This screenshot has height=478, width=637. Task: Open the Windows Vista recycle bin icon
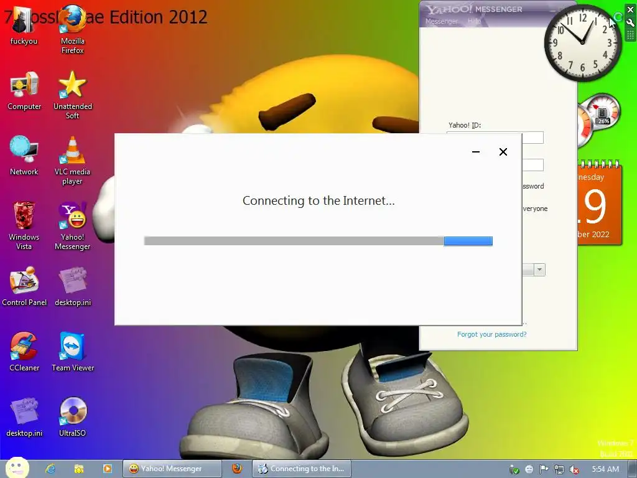[x=24, y=225]
